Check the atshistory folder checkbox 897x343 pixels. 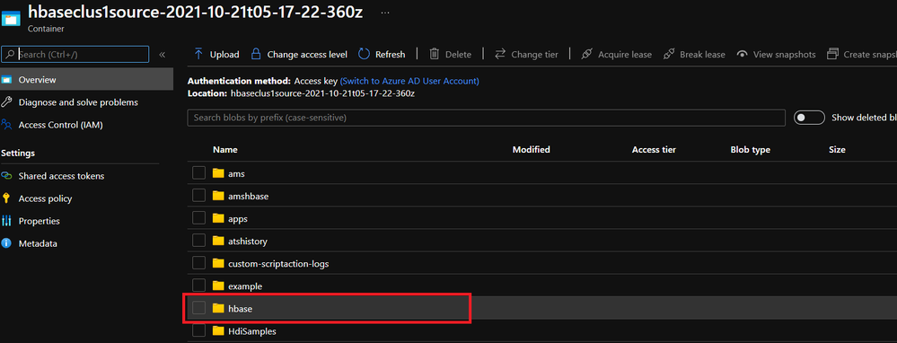[198, 241]
